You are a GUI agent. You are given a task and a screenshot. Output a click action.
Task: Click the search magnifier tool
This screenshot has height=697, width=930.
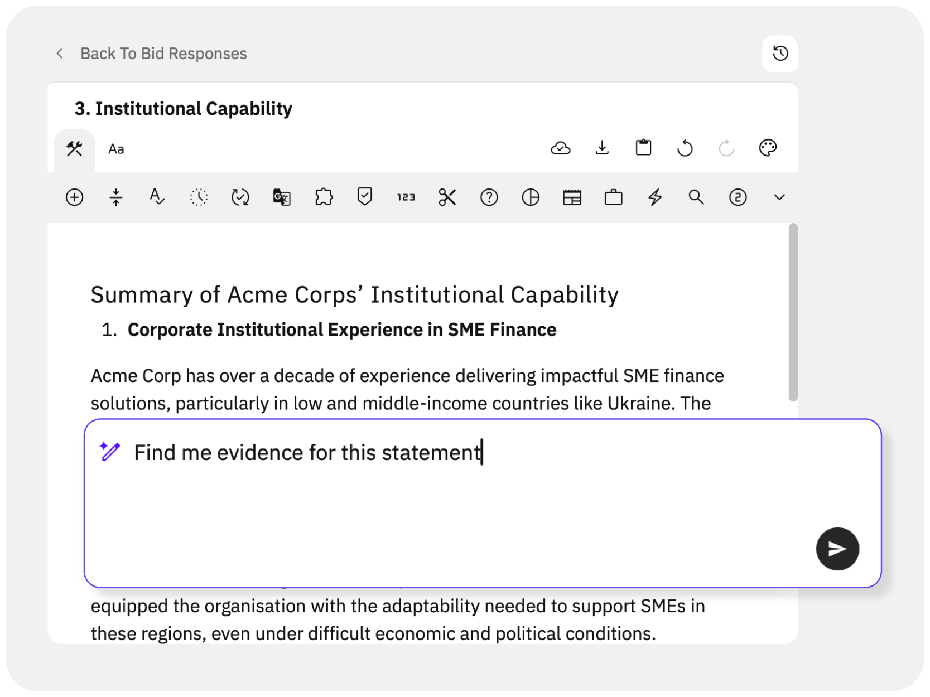pyautogui.click(x=696, y=197)
